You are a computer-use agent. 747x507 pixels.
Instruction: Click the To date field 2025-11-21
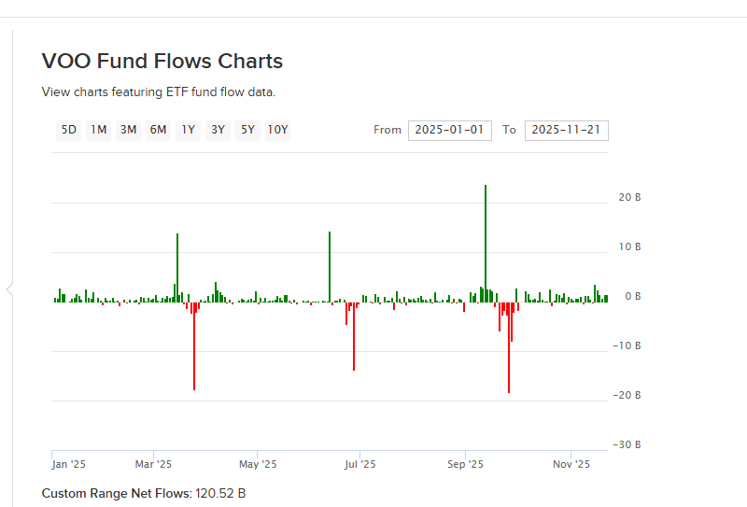tap(567, 131)
